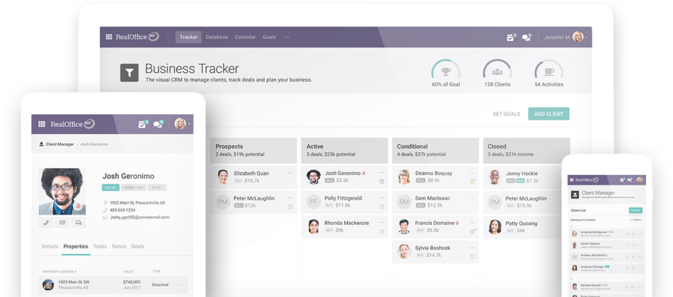Switch to the Tracker tab
This screenshot has height=297, width=673.
[x=189, y=37]
